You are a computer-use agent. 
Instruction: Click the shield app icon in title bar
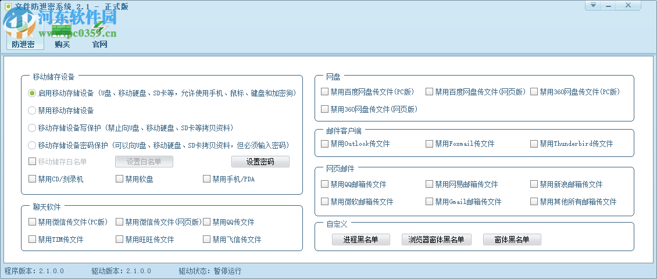tap(8, 6)
